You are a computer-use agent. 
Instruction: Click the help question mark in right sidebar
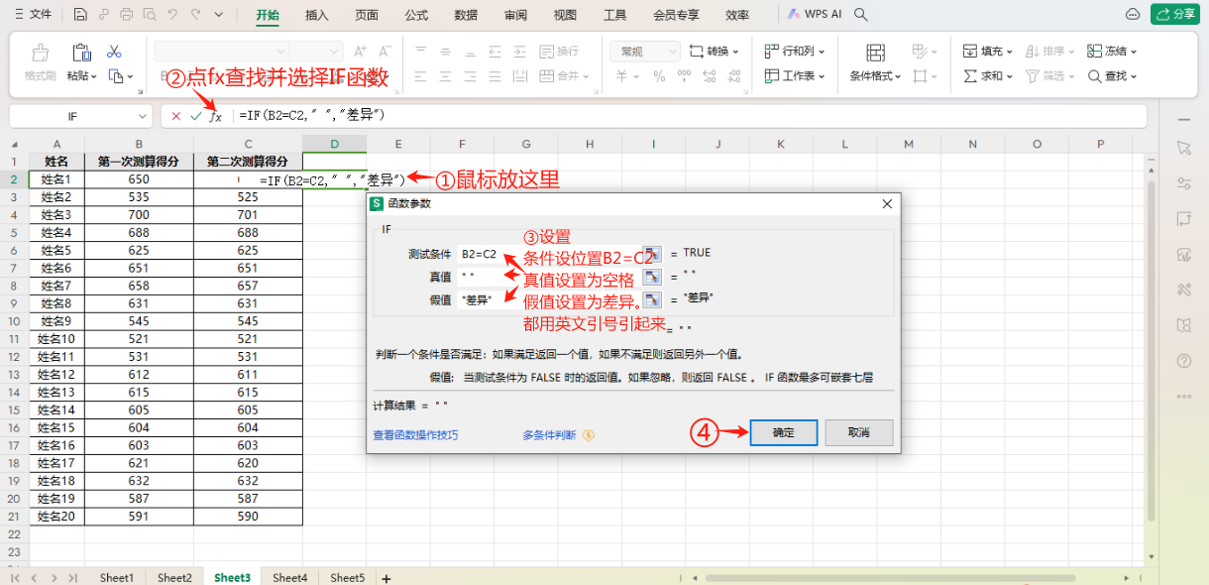click(1183, 361)
